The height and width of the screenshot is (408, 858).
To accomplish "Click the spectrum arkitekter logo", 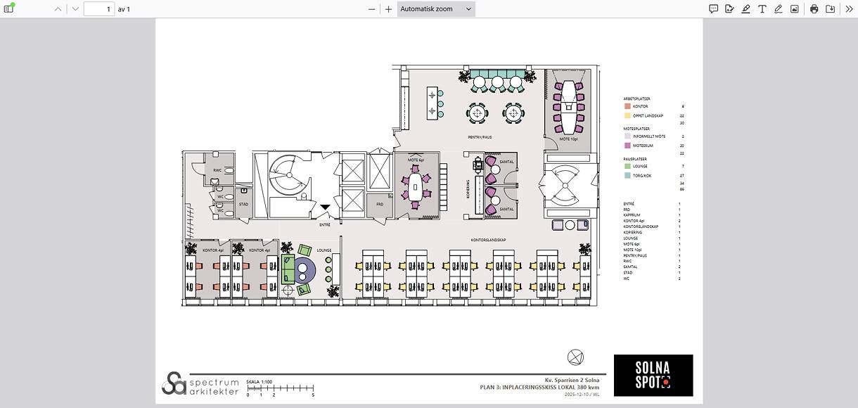I will (200, 384).
